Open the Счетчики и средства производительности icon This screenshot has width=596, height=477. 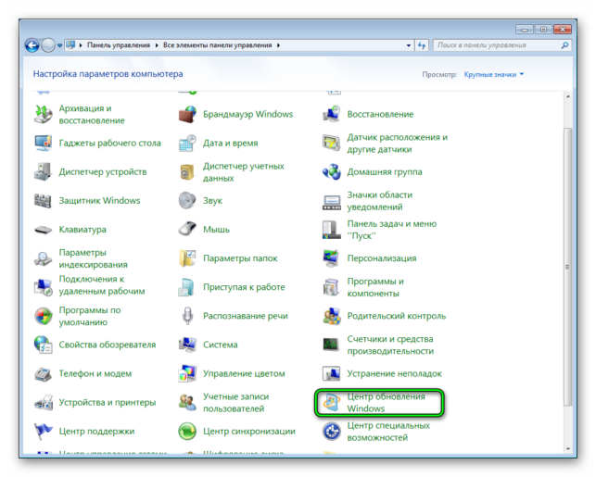[x=332, y=345]
